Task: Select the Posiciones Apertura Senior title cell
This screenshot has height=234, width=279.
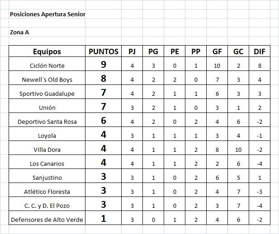Action: [x=47, y=14]
